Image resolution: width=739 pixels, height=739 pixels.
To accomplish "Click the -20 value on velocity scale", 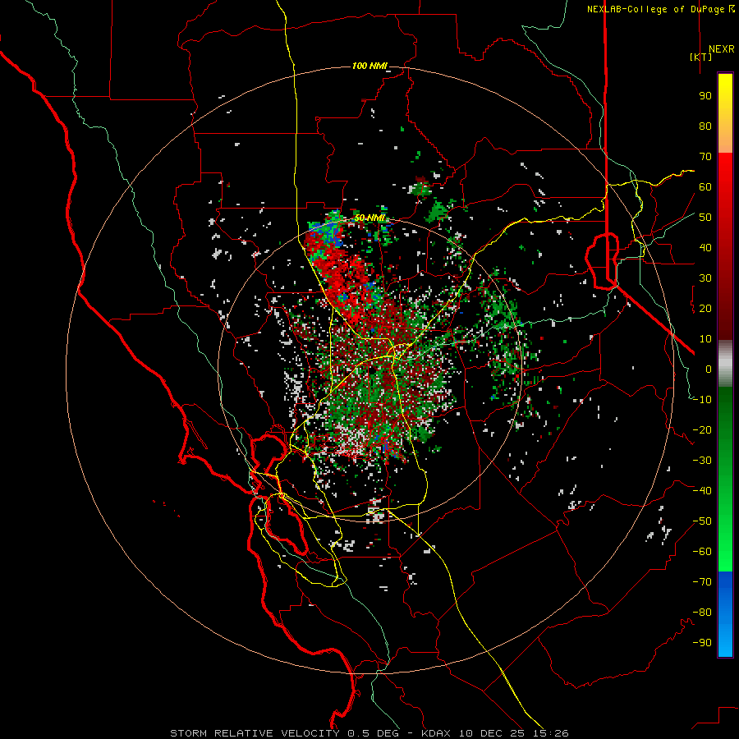I will 702,430.
